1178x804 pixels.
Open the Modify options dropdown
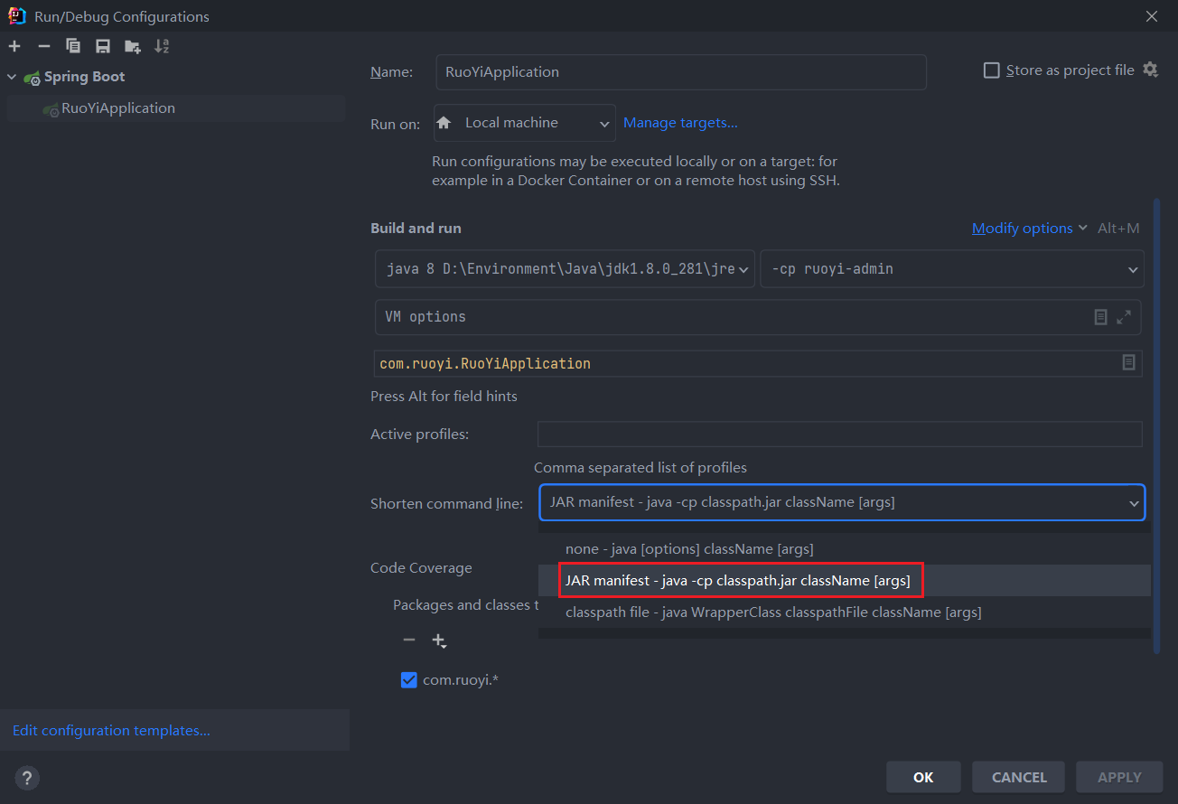coord(1029,229)
